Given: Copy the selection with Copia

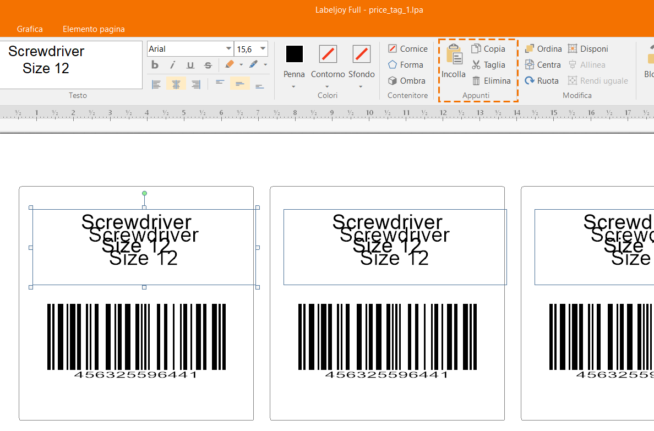Looking at the screenshot, I should pos(488,49).
